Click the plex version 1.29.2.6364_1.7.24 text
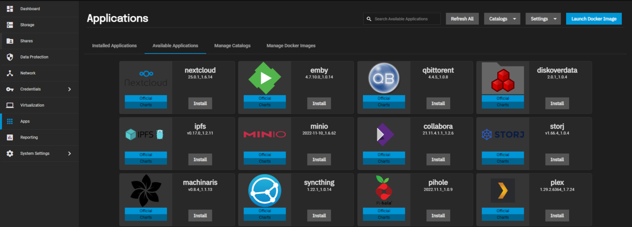 [x=557, y=190]
